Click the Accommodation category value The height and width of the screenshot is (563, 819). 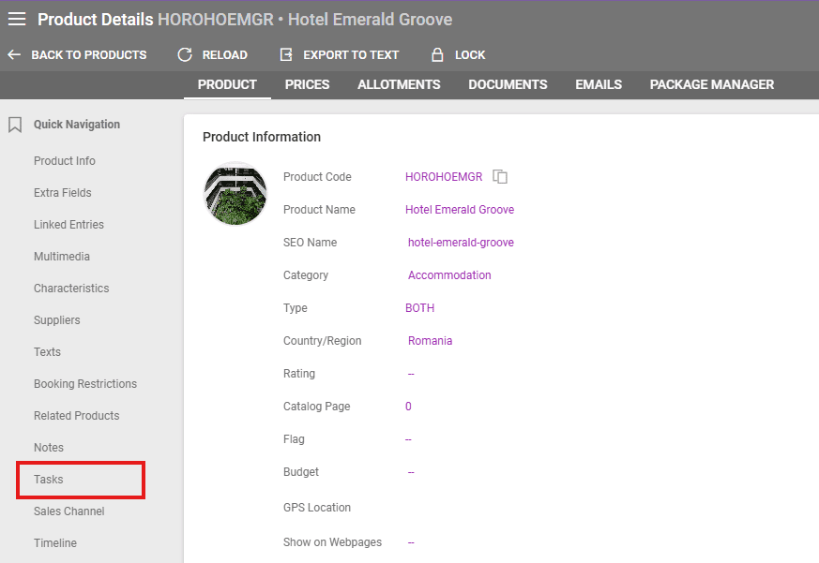[449, 275]
